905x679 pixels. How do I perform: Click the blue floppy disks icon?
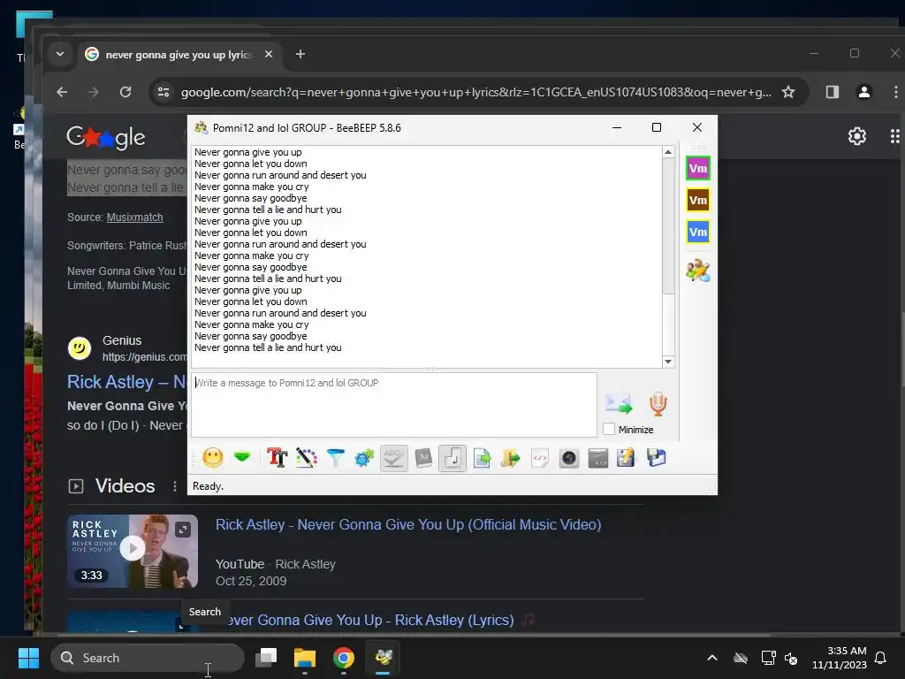pyautogui.click(x=656, y=458)
